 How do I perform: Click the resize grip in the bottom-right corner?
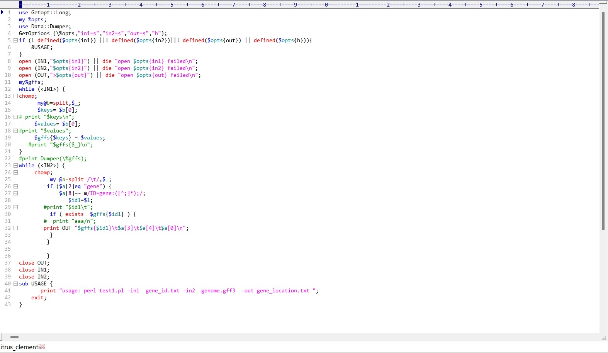click(604, 338)
